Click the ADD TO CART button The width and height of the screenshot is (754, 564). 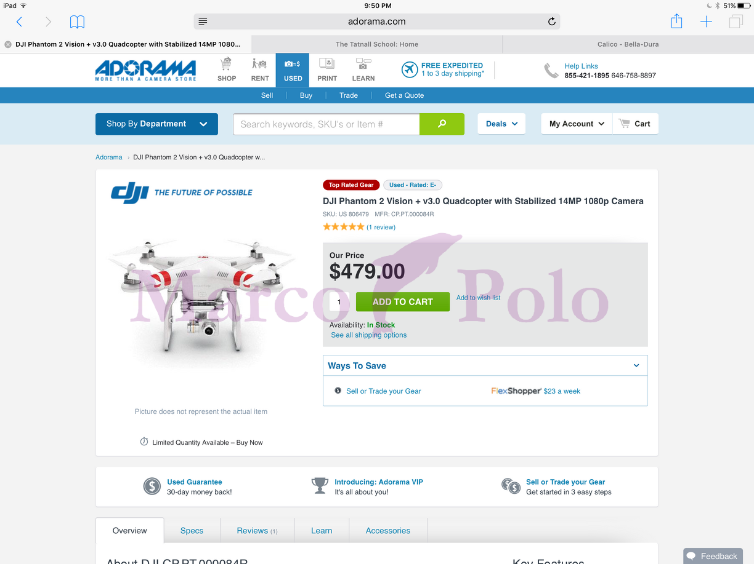tap(403, 301)
